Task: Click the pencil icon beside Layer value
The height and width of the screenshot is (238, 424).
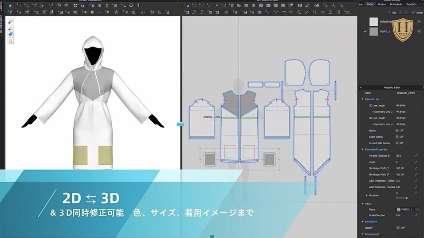Action: (x=416, y=162)
